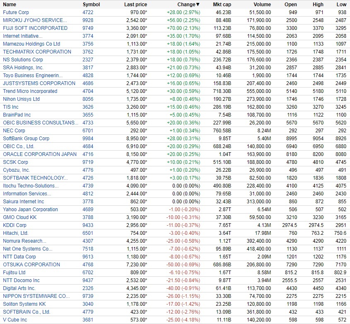Viewport: 350px width, 324px height.
Task: Click symbol 6501 for Hitachi
Action: click(87, 233)
